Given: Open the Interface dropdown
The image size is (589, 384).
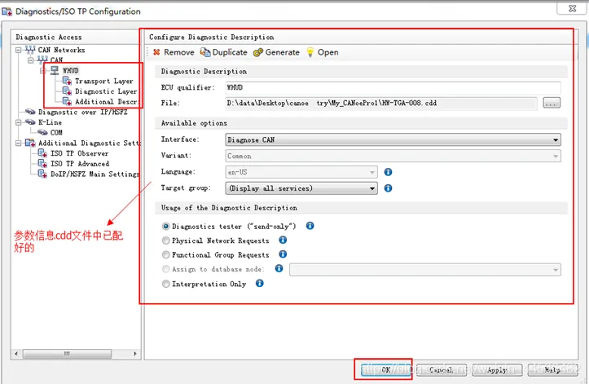Looking at the screenshot, I should (555, 139).
